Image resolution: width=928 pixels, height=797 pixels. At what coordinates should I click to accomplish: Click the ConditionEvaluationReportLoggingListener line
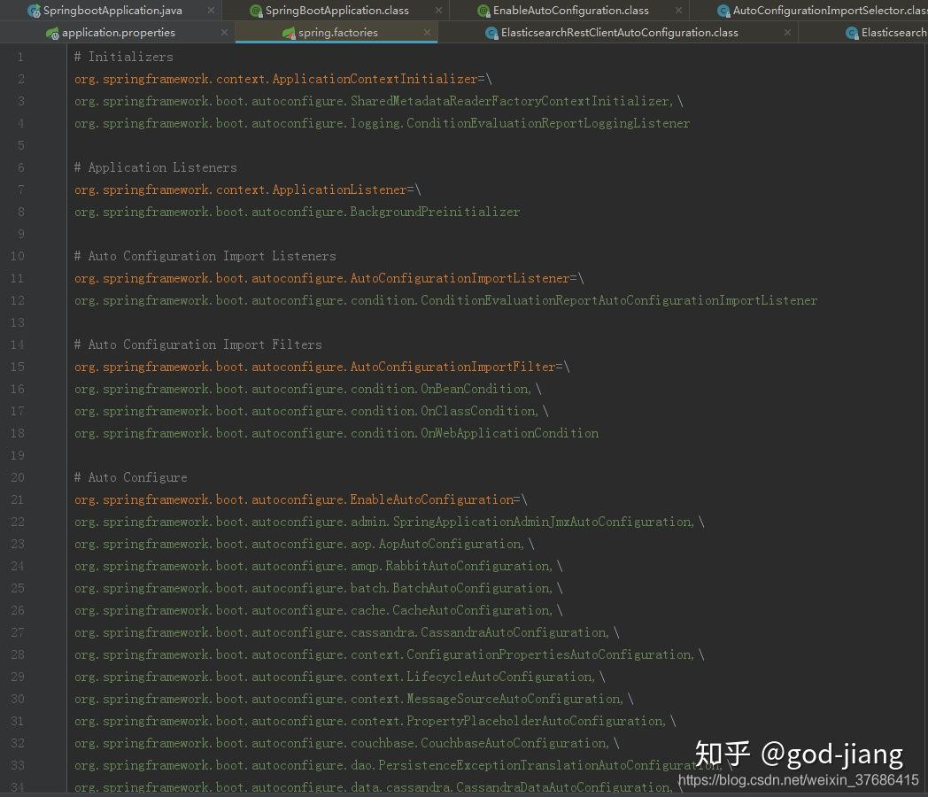(x=382, y=123)
